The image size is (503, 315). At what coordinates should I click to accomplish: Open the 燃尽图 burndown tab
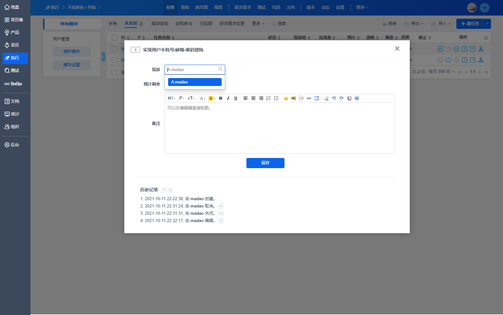click(202, 7)
